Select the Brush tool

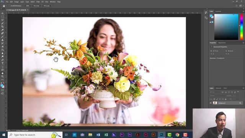point(2,37)
